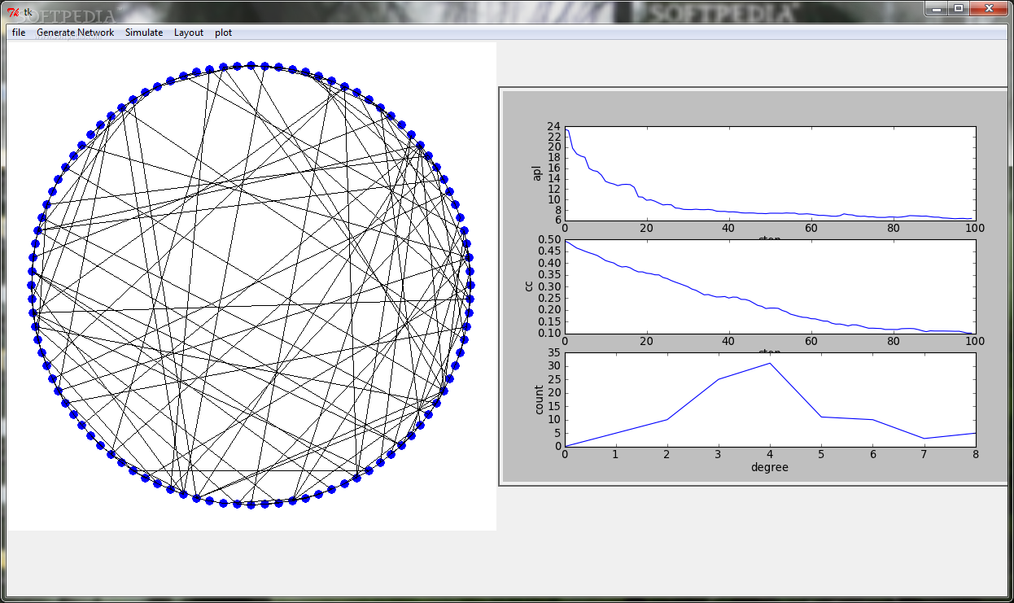Close the tk window
The height and width of the screenshot is (603, 1014).
[989, 8]
